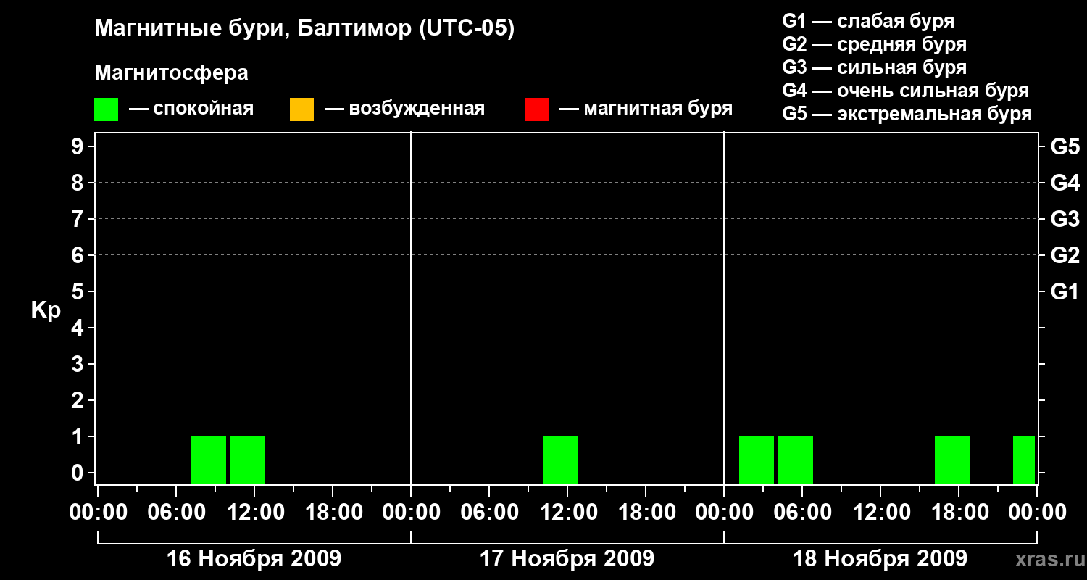The width and height of the screenshot is (1087, 580).
Task: Click the '12:00' time label for 18 Ноября
Action: 880,512
